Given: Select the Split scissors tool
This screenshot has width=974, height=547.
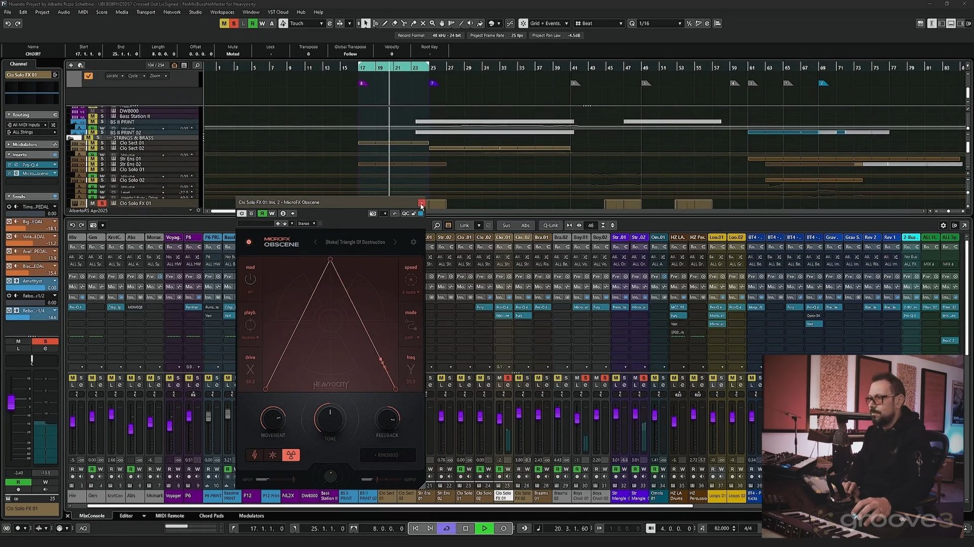Looking at the screenshot, I should 404,23.
